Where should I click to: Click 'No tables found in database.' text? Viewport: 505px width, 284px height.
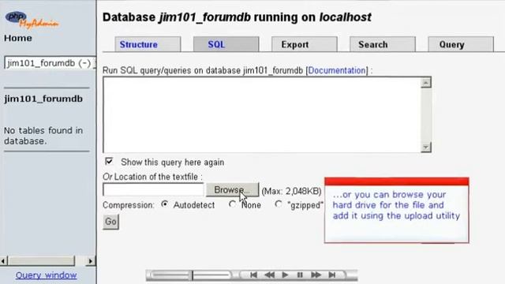(43, 136)
